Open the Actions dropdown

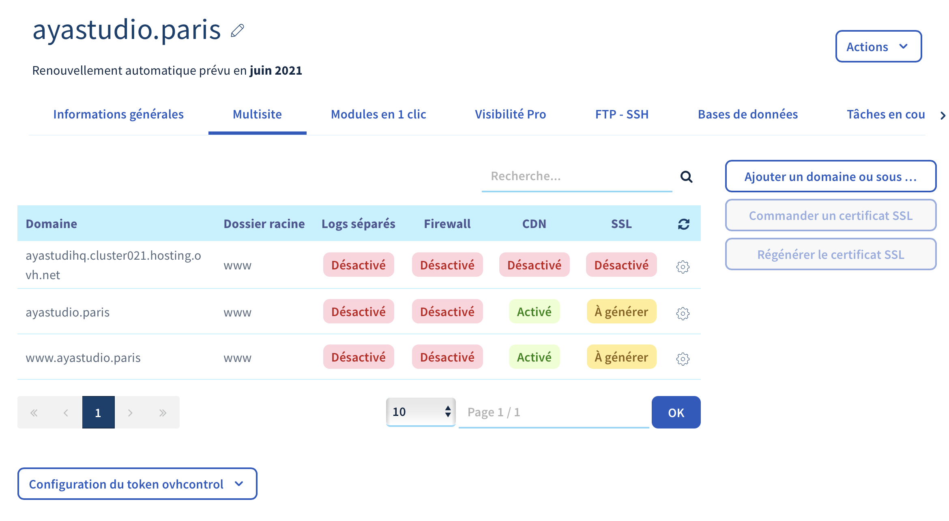coord(878,47)
